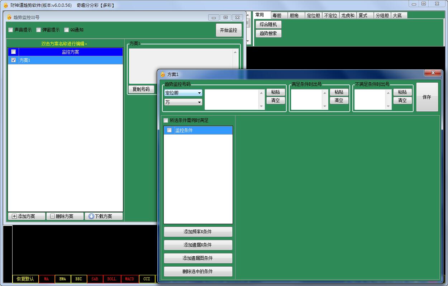Open the 复式 tab
The height and width of the screenshot is (286, 448).
tap(363, 15)
